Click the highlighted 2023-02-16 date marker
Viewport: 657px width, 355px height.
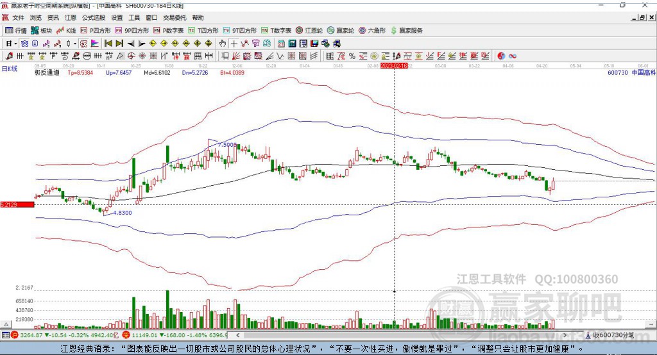pyautogui.click(x=394, y=66)
